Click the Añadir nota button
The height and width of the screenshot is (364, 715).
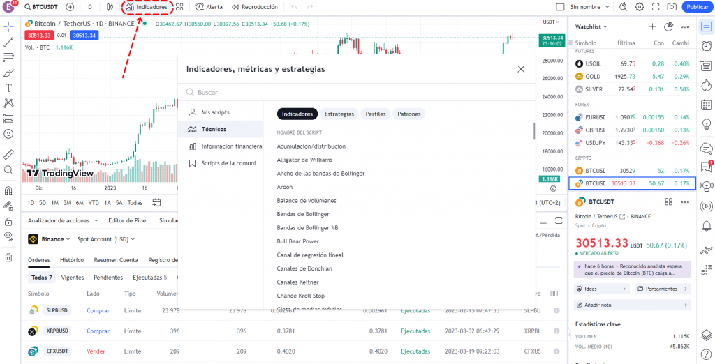(632, 305)
